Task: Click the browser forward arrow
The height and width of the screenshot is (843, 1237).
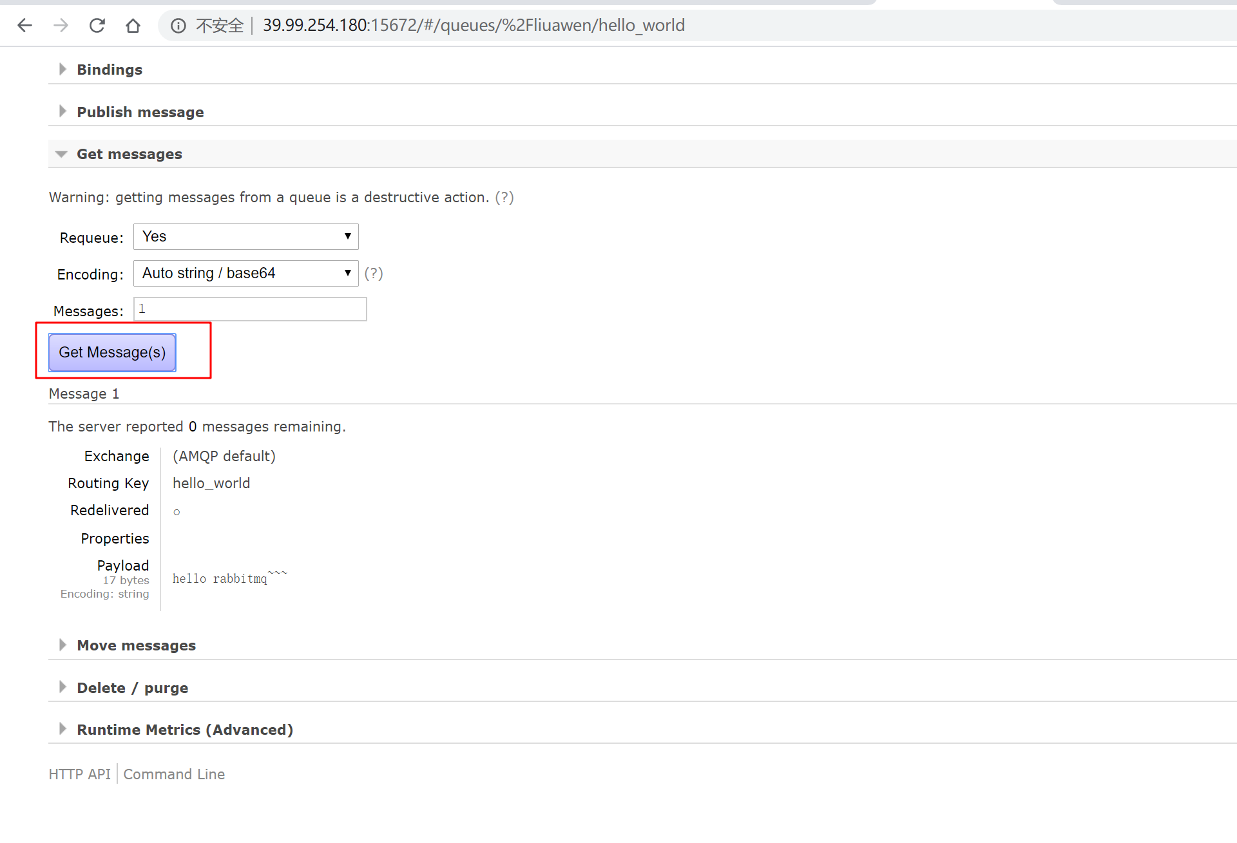Action: coord(61,26)
